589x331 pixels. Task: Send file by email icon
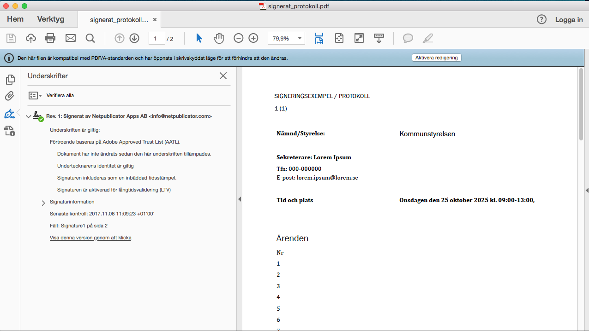click(71, 38)
